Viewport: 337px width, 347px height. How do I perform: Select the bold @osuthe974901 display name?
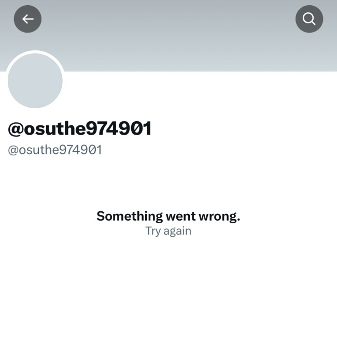[x=80, y=128]
